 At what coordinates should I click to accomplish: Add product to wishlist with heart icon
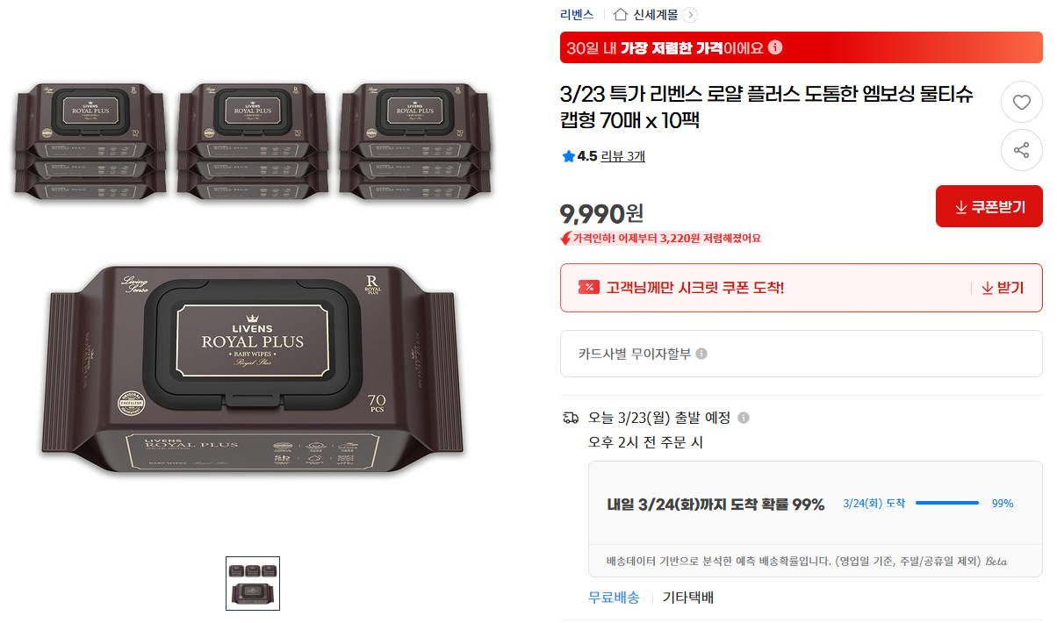(1022, 102)
